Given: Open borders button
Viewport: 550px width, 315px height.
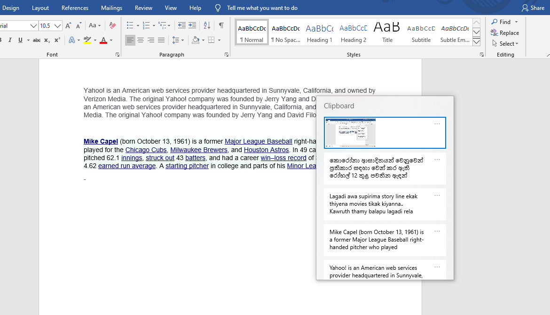Looking at the screenshot, I should pyautogui.click(x=212, y=40).
